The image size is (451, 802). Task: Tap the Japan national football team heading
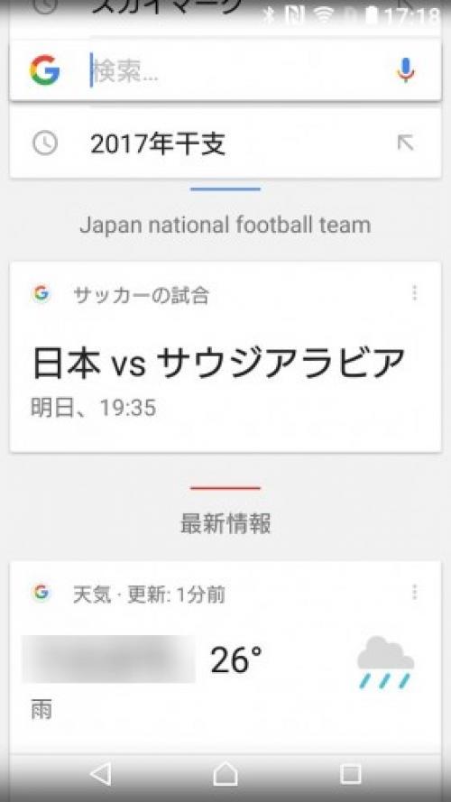(x=225, y=225)
